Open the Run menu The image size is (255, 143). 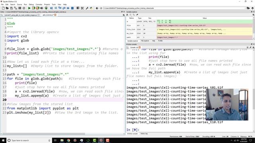(x=25, y=4)
